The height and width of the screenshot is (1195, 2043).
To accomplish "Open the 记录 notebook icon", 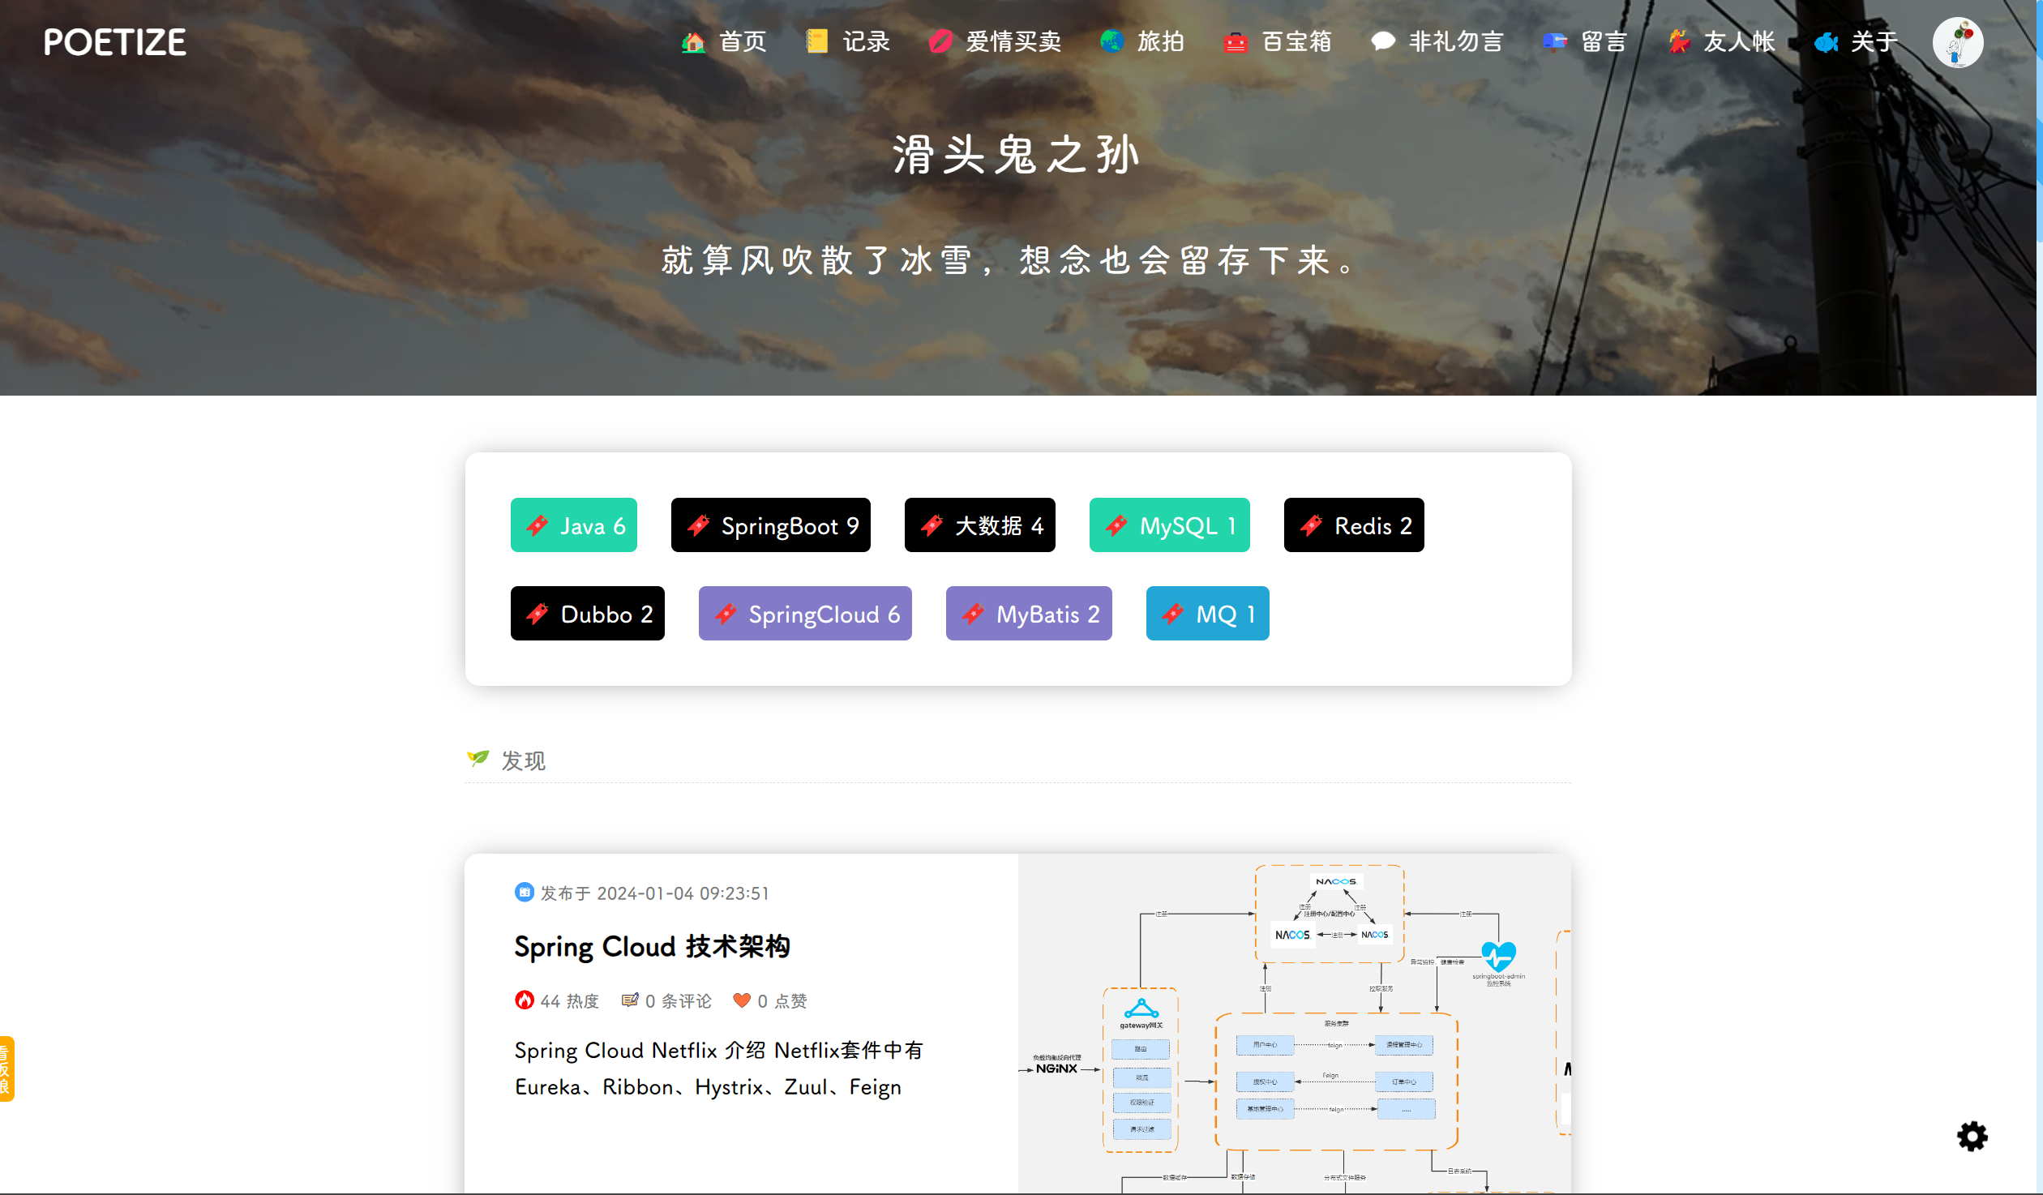I will click(816, 41).
